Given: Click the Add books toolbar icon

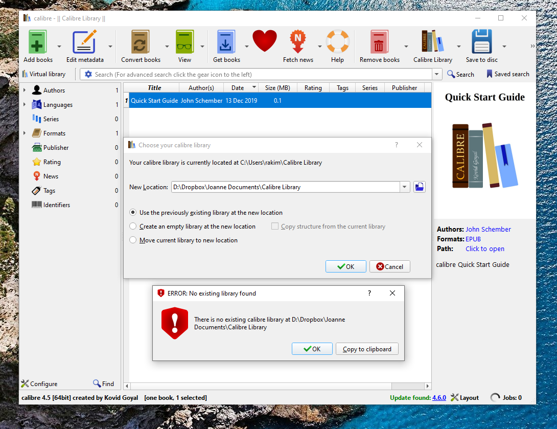Looking at the screenshot, I should click(38, 42).
